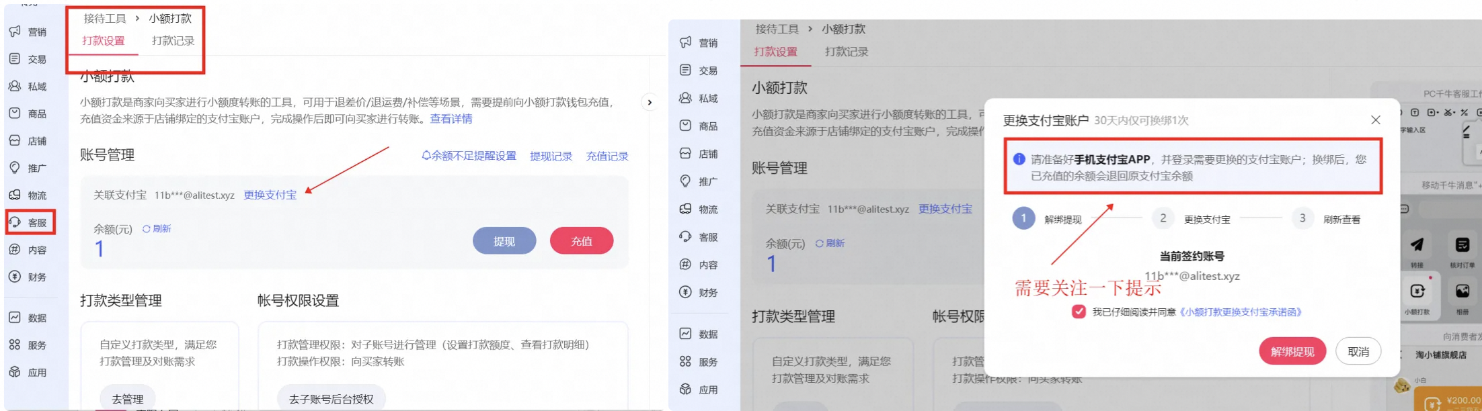Click 淘小铺旗舰店 shop name in chat panel
This screenshot has height=411, width=1482.
point(1441,355)
